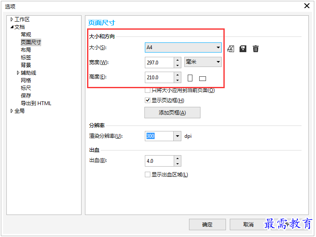316x237 pixels.
Task: Select portrait orientation icon
Action: coord(190,78)
